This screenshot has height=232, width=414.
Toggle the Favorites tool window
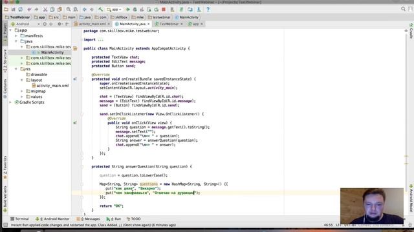coord(5,168)
